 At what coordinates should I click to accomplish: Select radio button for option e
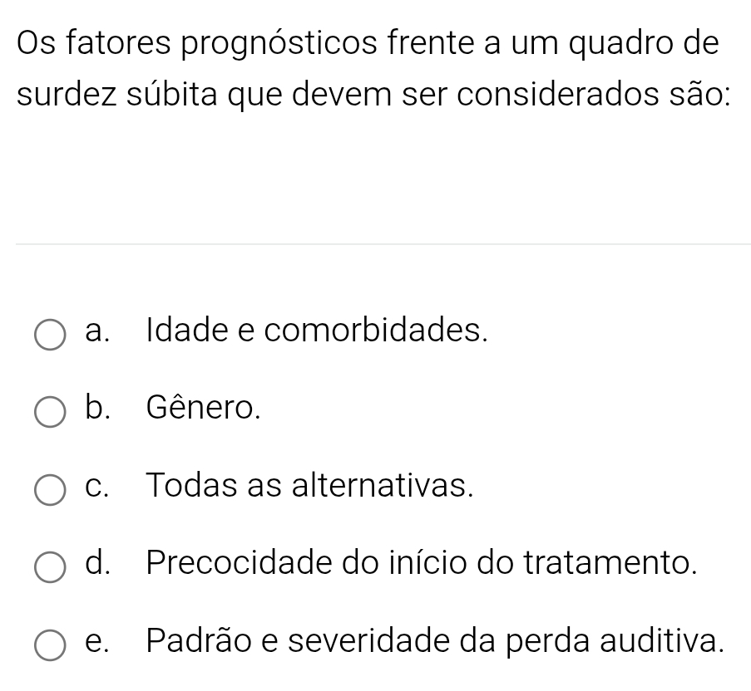(x=51, y=642)
